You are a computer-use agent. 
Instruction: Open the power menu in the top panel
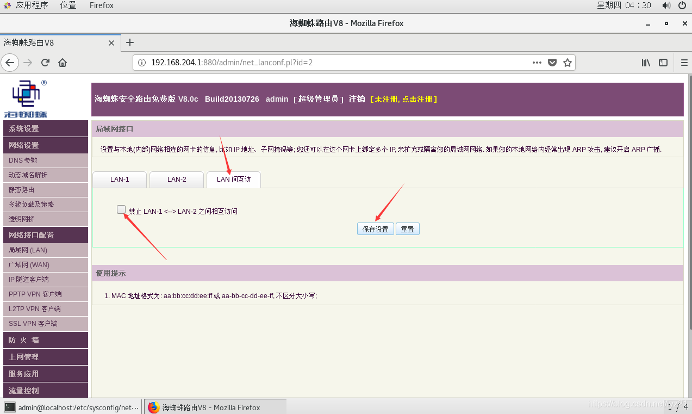click(x=683, y=5)
